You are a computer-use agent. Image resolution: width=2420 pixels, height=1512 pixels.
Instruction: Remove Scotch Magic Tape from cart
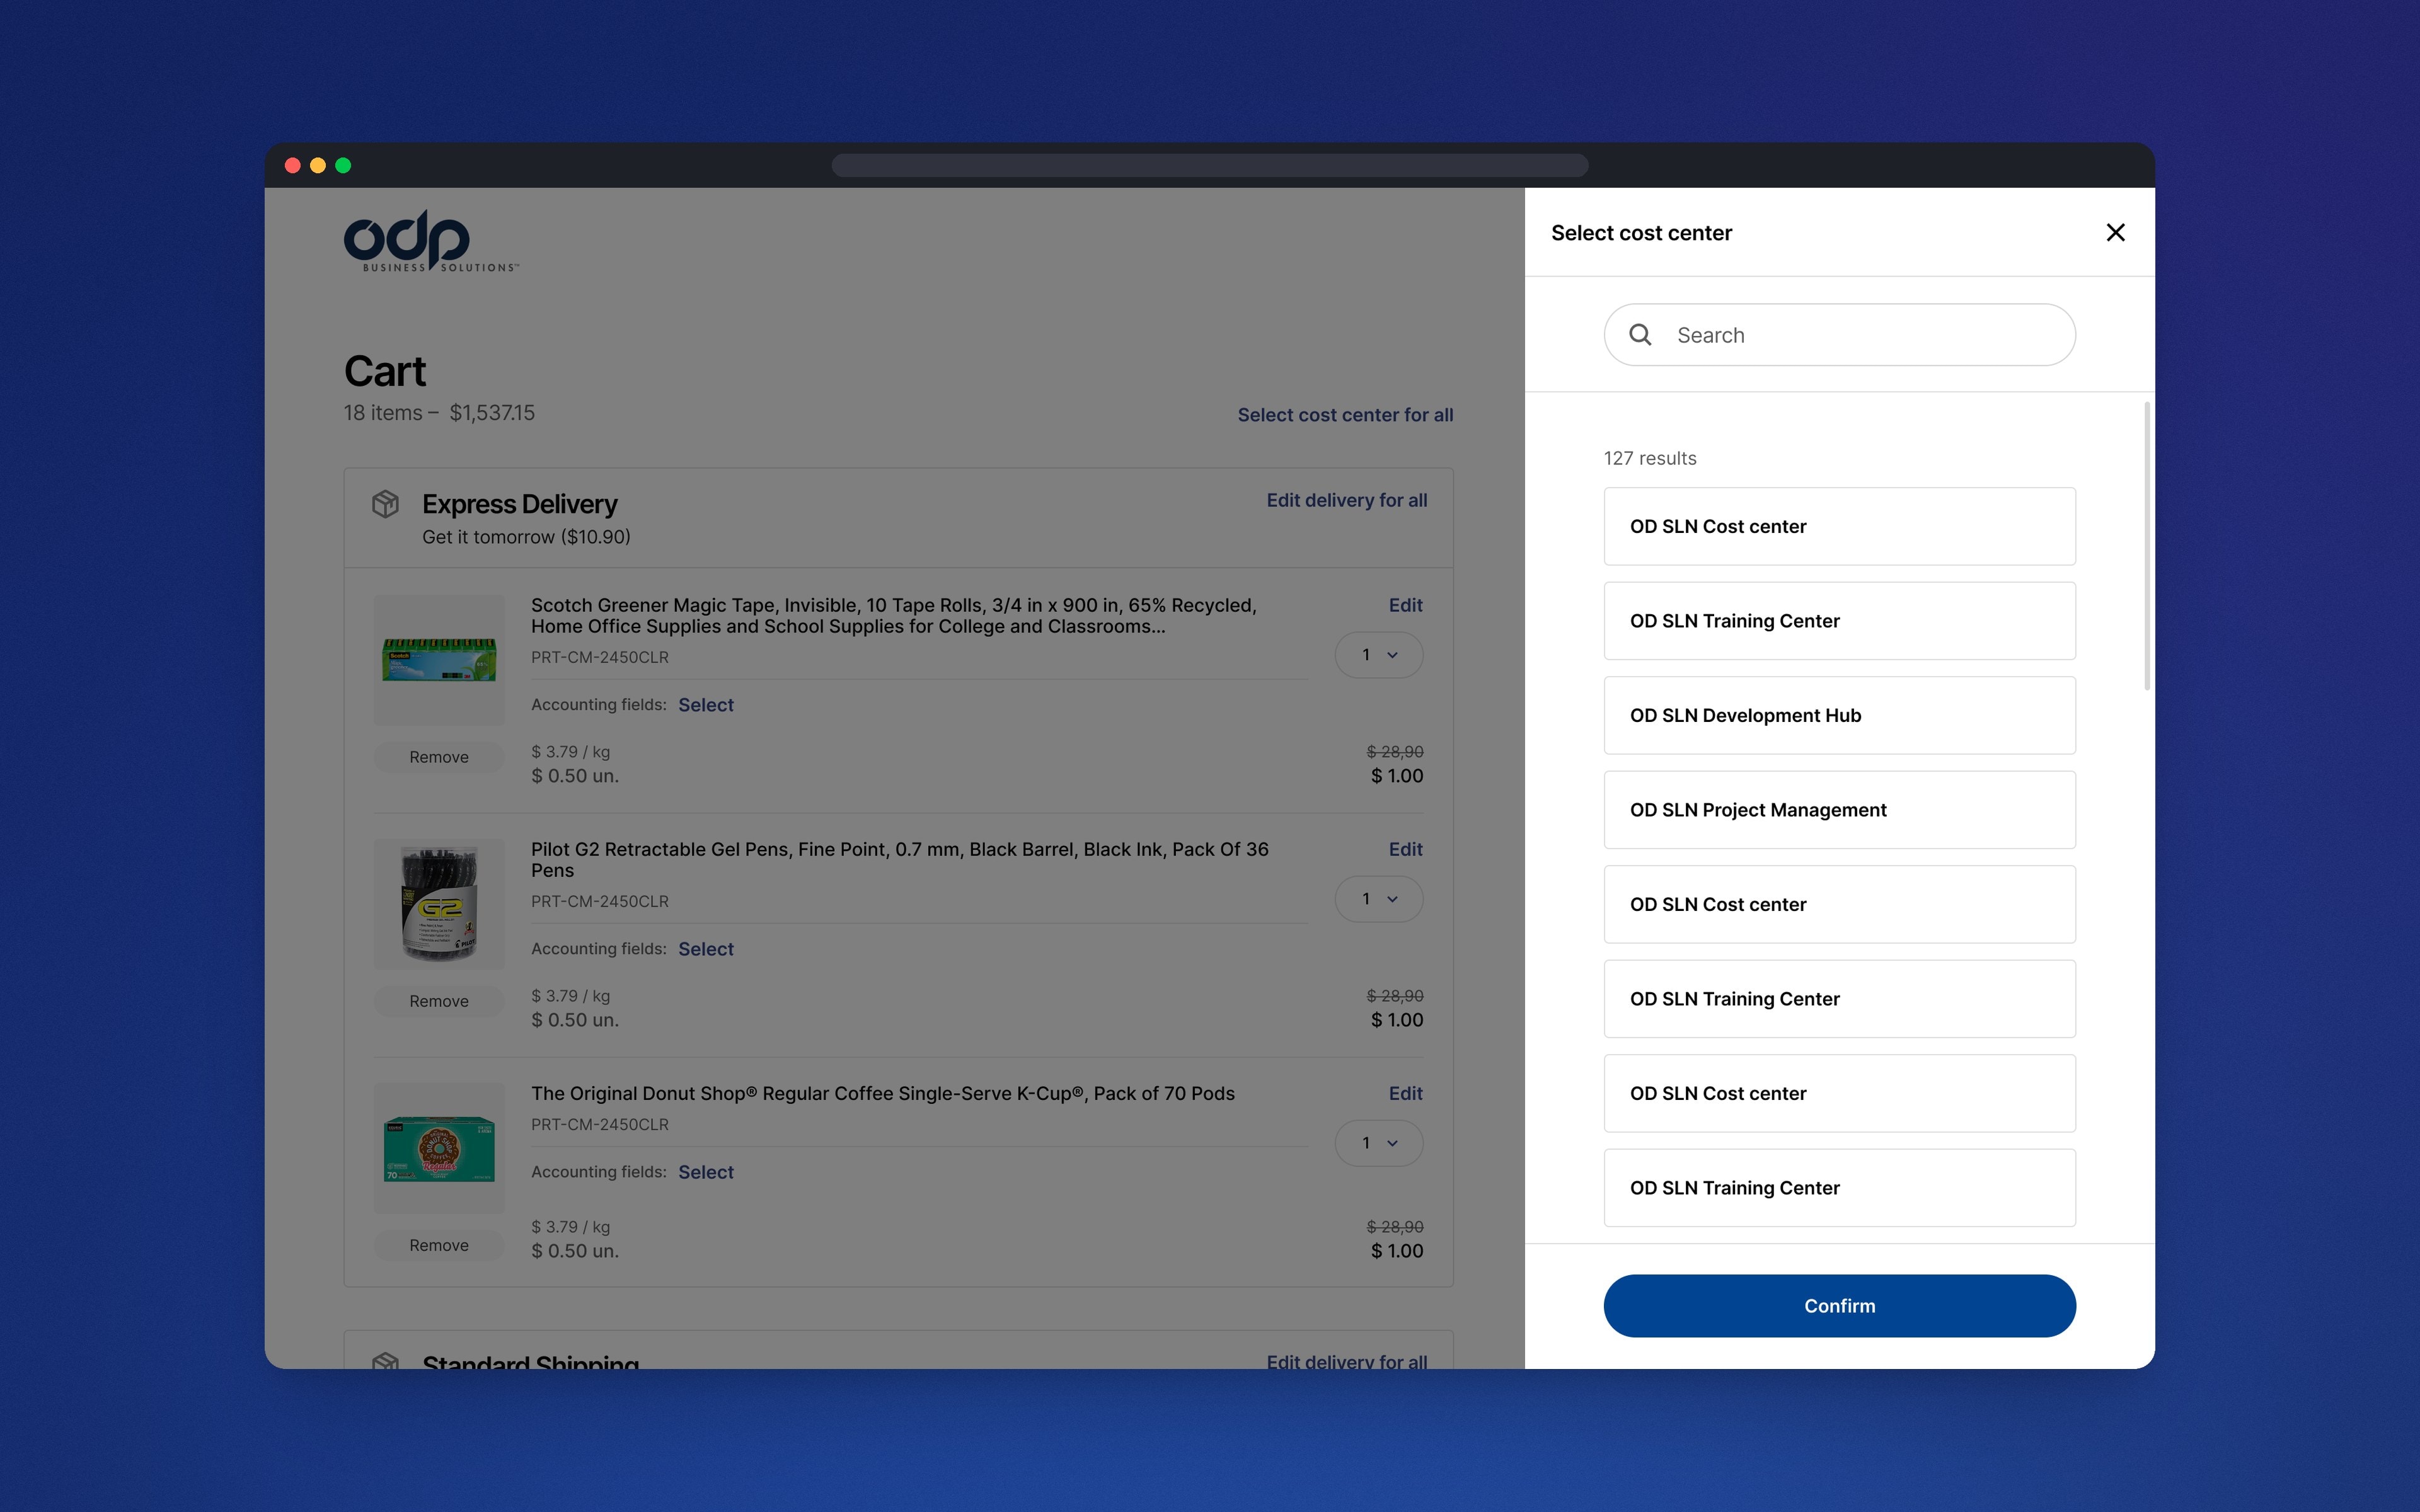click(439, 757)
